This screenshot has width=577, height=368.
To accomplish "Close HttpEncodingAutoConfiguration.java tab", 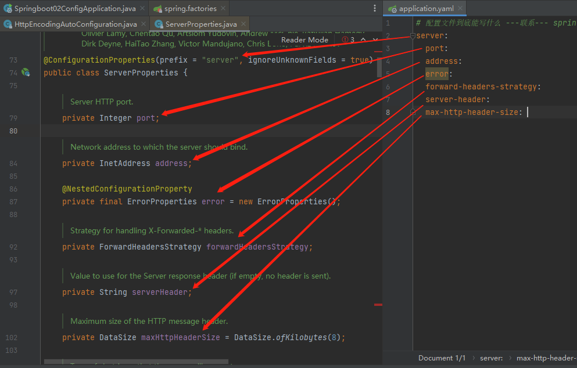I will point(144,24).
